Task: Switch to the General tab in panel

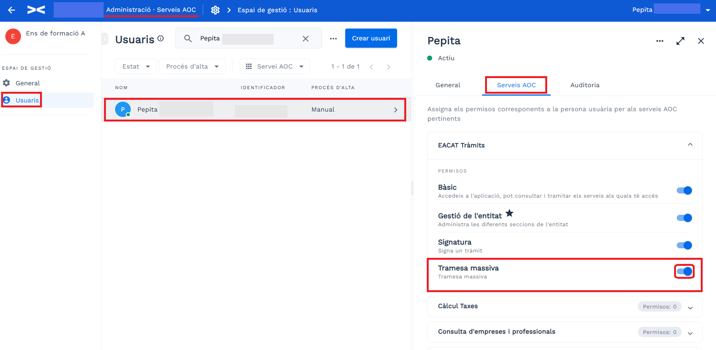Action: pyautogui.click(x=448, y=85)
